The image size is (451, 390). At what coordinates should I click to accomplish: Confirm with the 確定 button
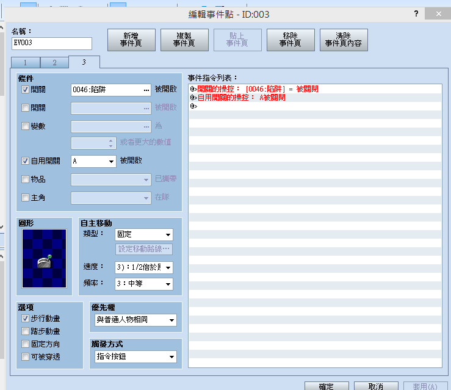[x=327, y=386]
